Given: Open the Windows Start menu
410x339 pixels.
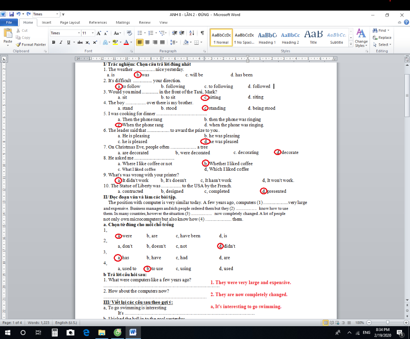Looking at the screenshot, I should pos(8,333).
